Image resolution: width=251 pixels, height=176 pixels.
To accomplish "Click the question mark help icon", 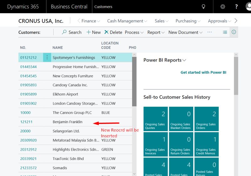I will coord(237,7).
